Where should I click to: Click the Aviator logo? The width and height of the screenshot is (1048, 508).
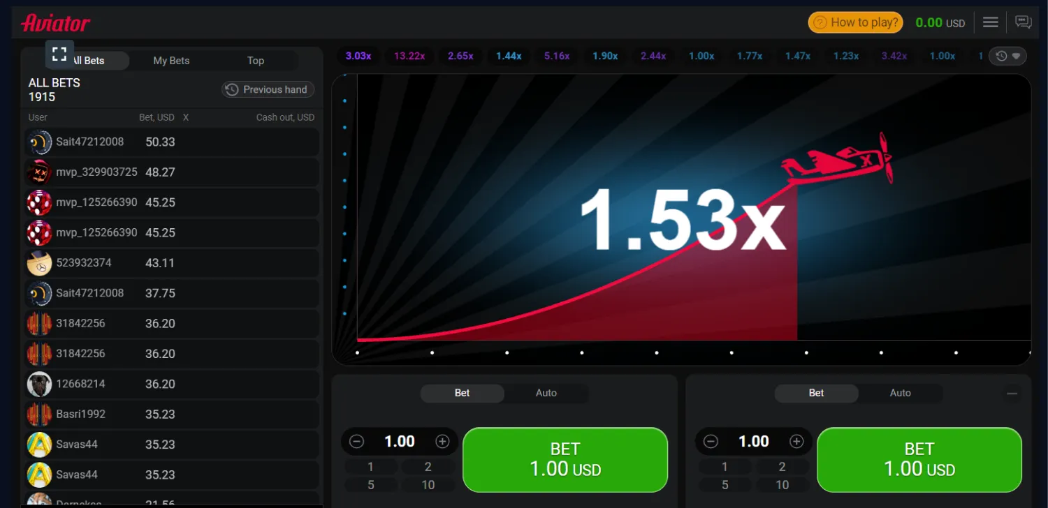56,23
